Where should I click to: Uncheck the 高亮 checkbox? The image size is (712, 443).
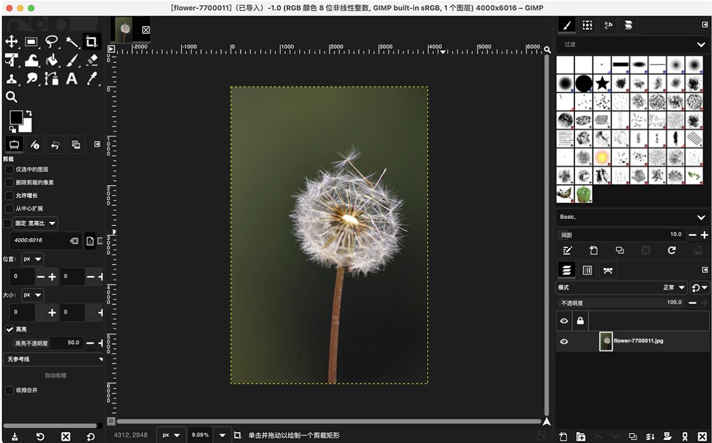[x=10, y=329]
